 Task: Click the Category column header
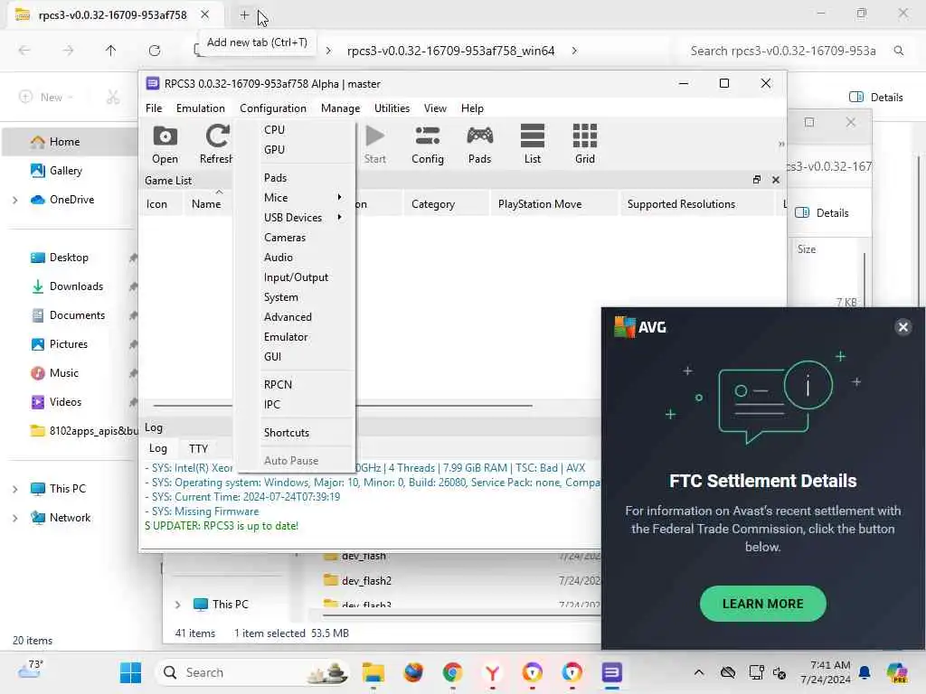click(x=433, y=204)
